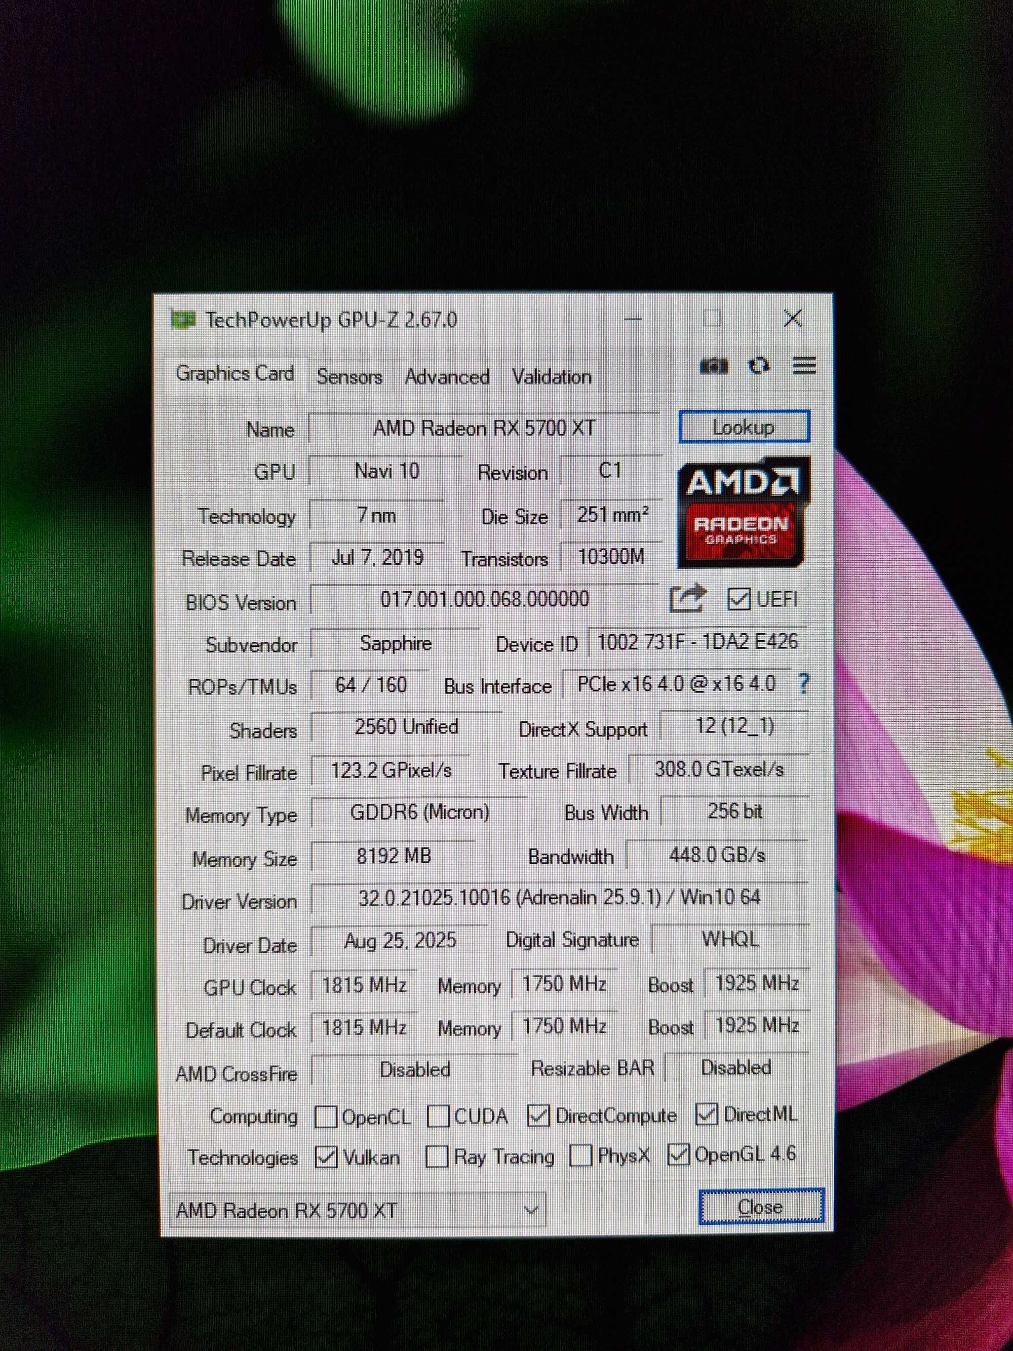Screen dimensions: 1013x1351
Task: Toggle the PhysX checkbox
Action: coord(580,1155)
